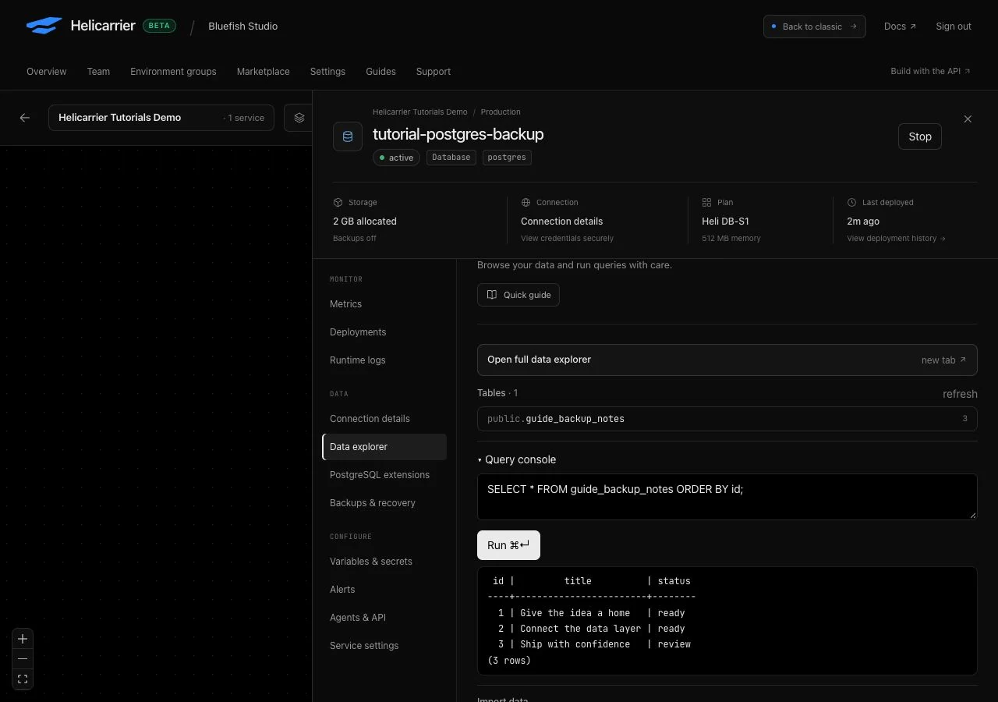Viewport: 998px width, 702px height.
Task: Close the service panel with X
Action: 968,119
